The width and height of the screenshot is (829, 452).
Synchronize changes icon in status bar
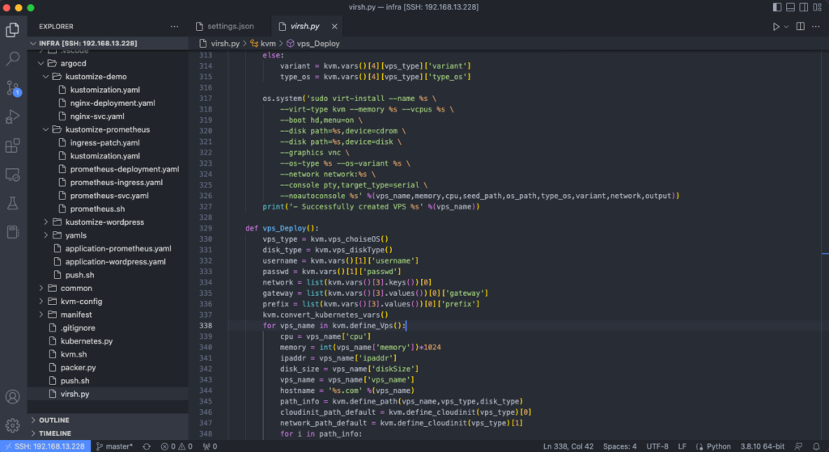click(x=147, y=446)
